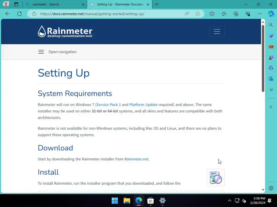Click the Download section heading
Viewport: 277px width, 207px height.
pos(55,148)
